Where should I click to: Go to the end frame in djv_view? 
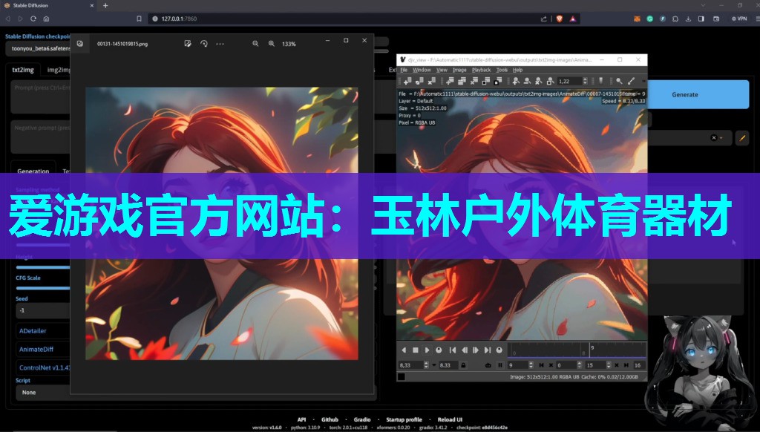click(x=488, y=350)
